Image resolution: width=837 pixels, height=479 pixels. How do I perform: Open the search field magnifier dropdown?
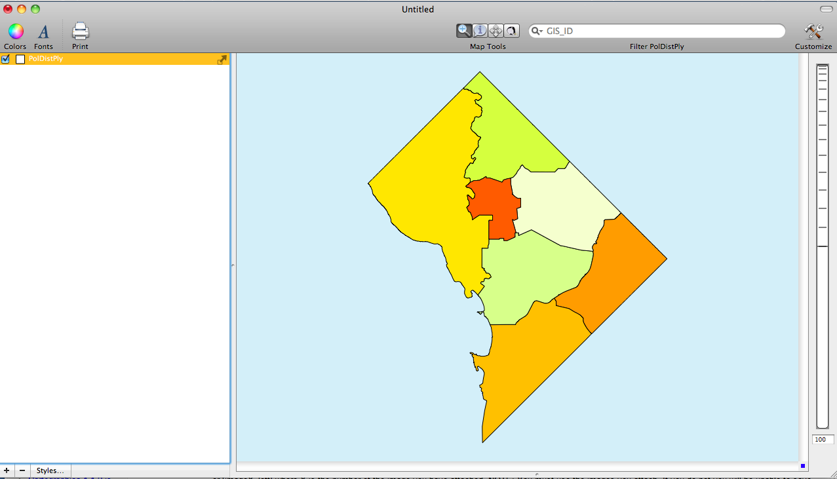click(x=537, y=31)
